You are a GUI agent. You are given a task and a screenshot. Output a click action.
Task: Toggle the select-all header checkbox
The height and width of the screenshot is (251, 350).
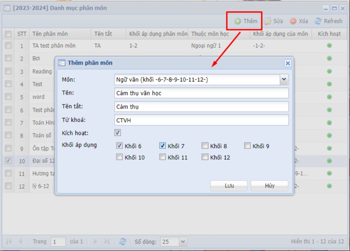coord(8,34)
